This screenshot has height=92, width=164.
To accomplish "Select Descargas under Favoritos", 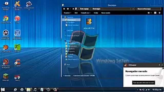I will 71,20.
